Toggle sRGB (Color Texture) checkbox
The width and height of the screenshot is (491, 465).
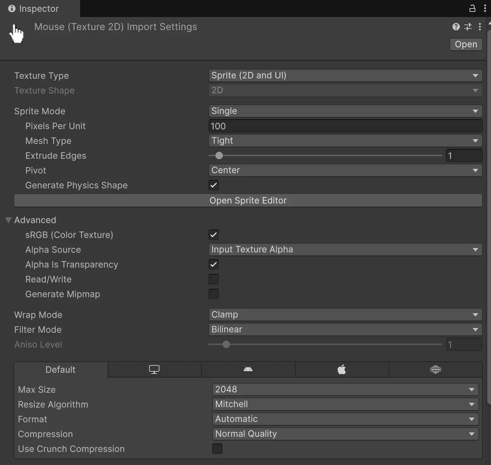coord(214,235)
